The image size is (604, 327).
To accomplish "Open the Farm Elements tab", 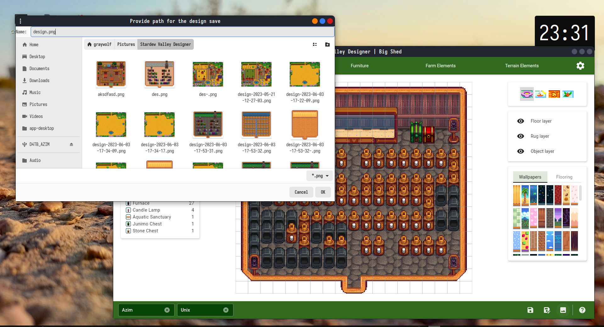I will 440,66.
